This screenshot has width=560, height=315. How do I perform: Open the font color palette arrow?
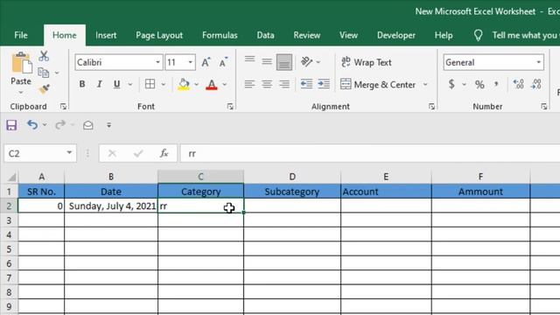pos(225,85)
